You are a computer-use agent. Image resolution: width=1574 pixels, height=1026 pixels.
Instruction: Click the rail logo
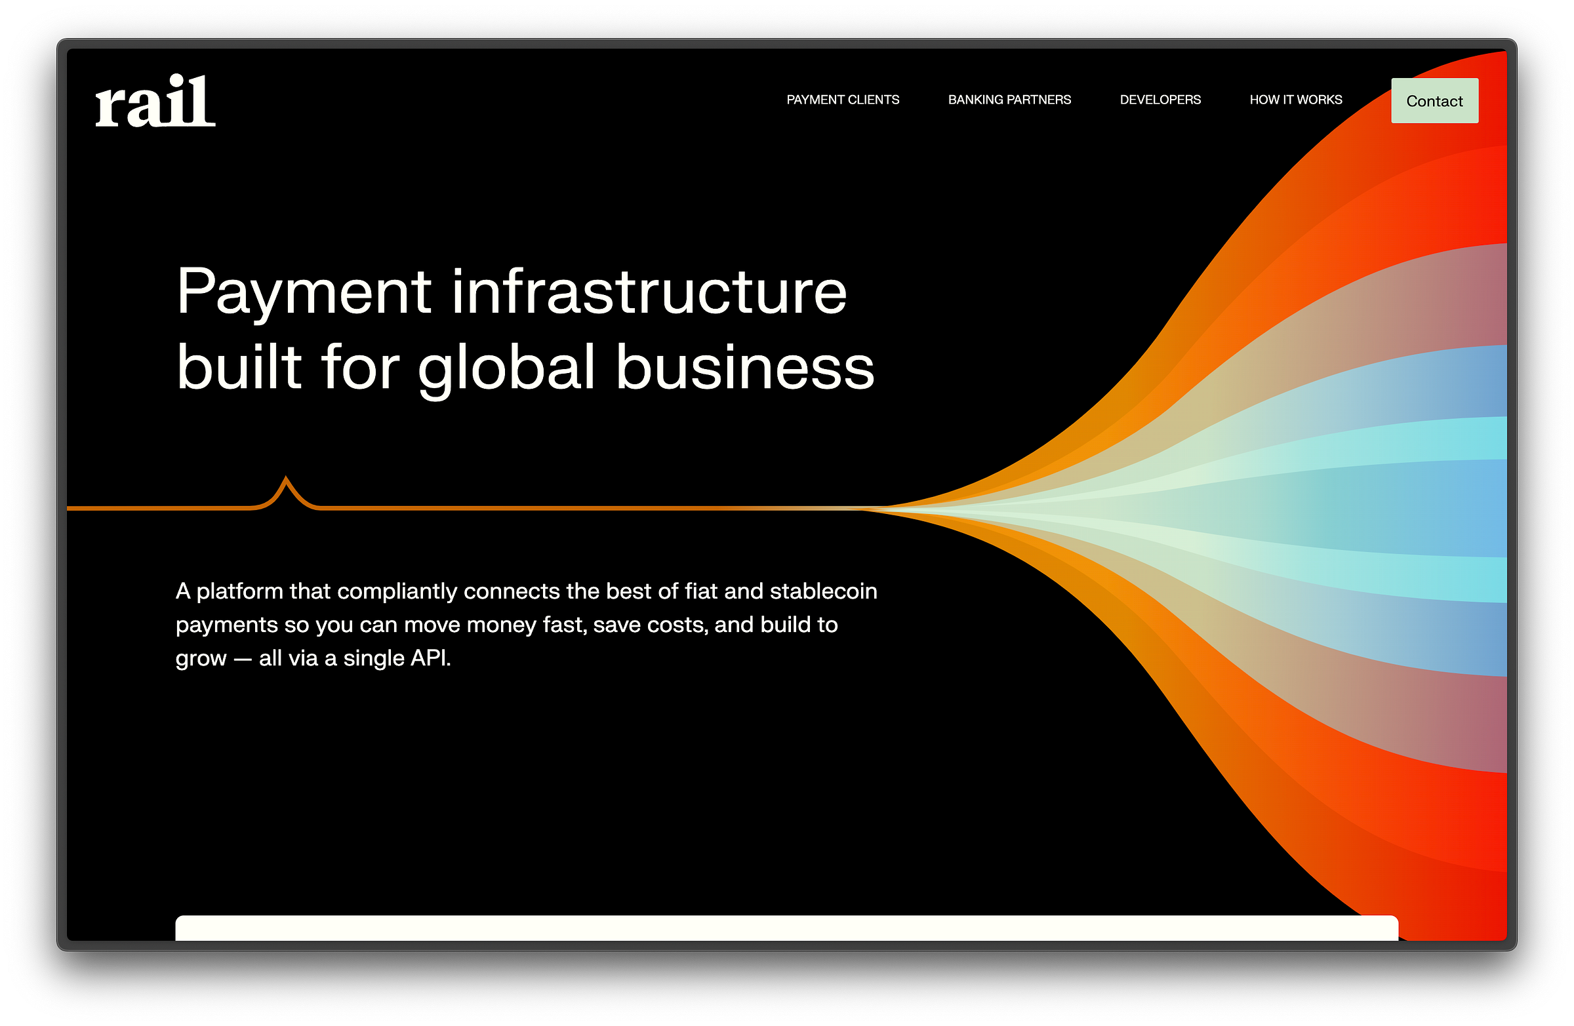pyautogui.click(x=155, y=101)
